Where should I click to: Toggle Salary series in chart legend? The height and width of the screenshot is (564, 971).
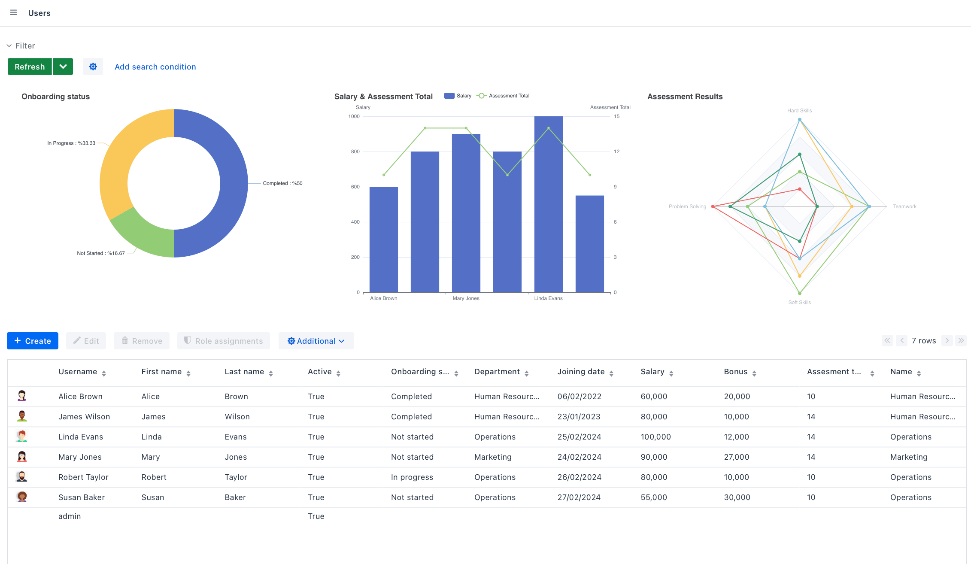458,96
